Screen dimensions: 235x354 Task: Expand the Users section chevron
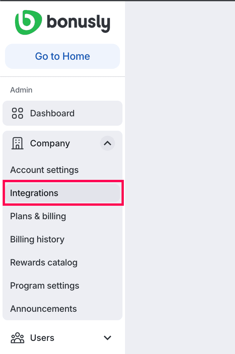(107, 338)
